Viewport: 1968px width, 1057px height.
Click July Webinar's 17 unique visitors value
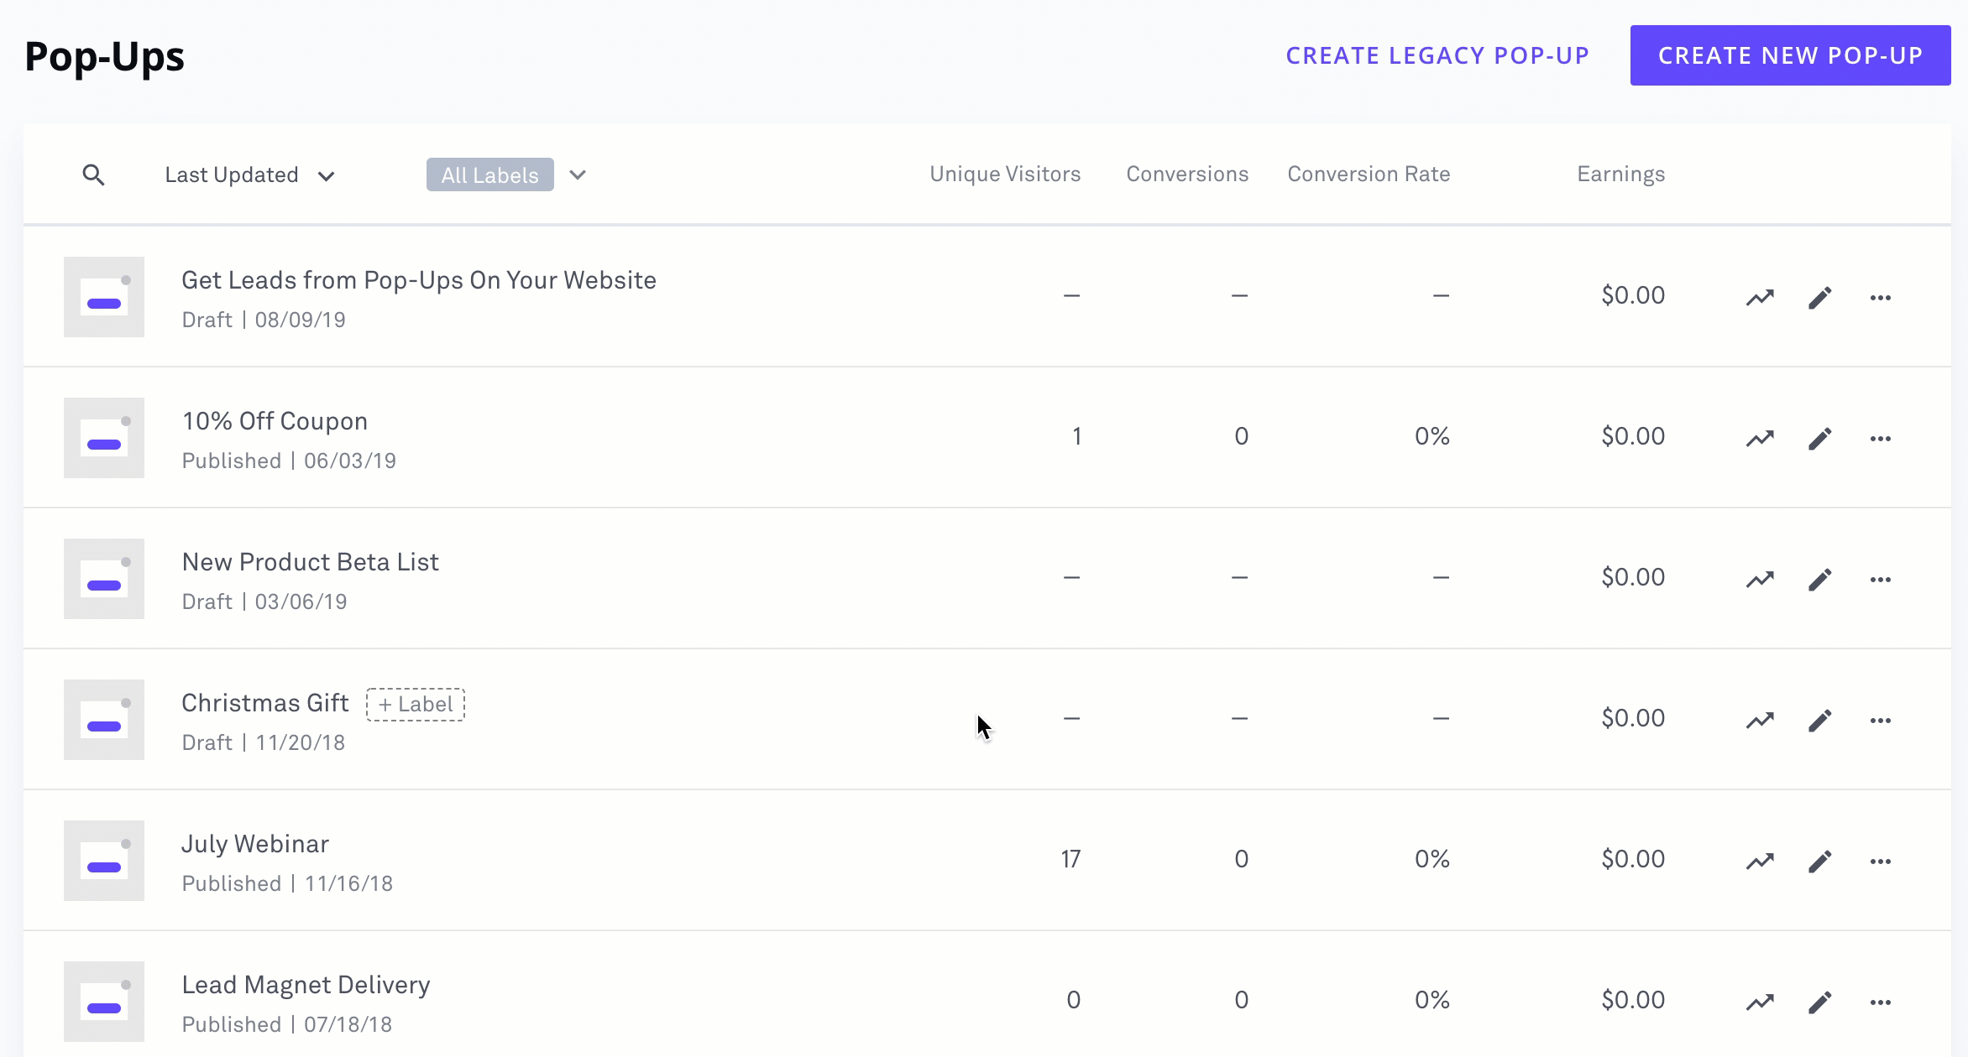[1070, 859]
